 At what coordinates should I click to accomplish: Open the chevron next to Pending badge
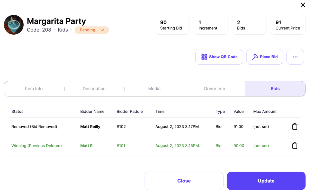pos(102,30)
